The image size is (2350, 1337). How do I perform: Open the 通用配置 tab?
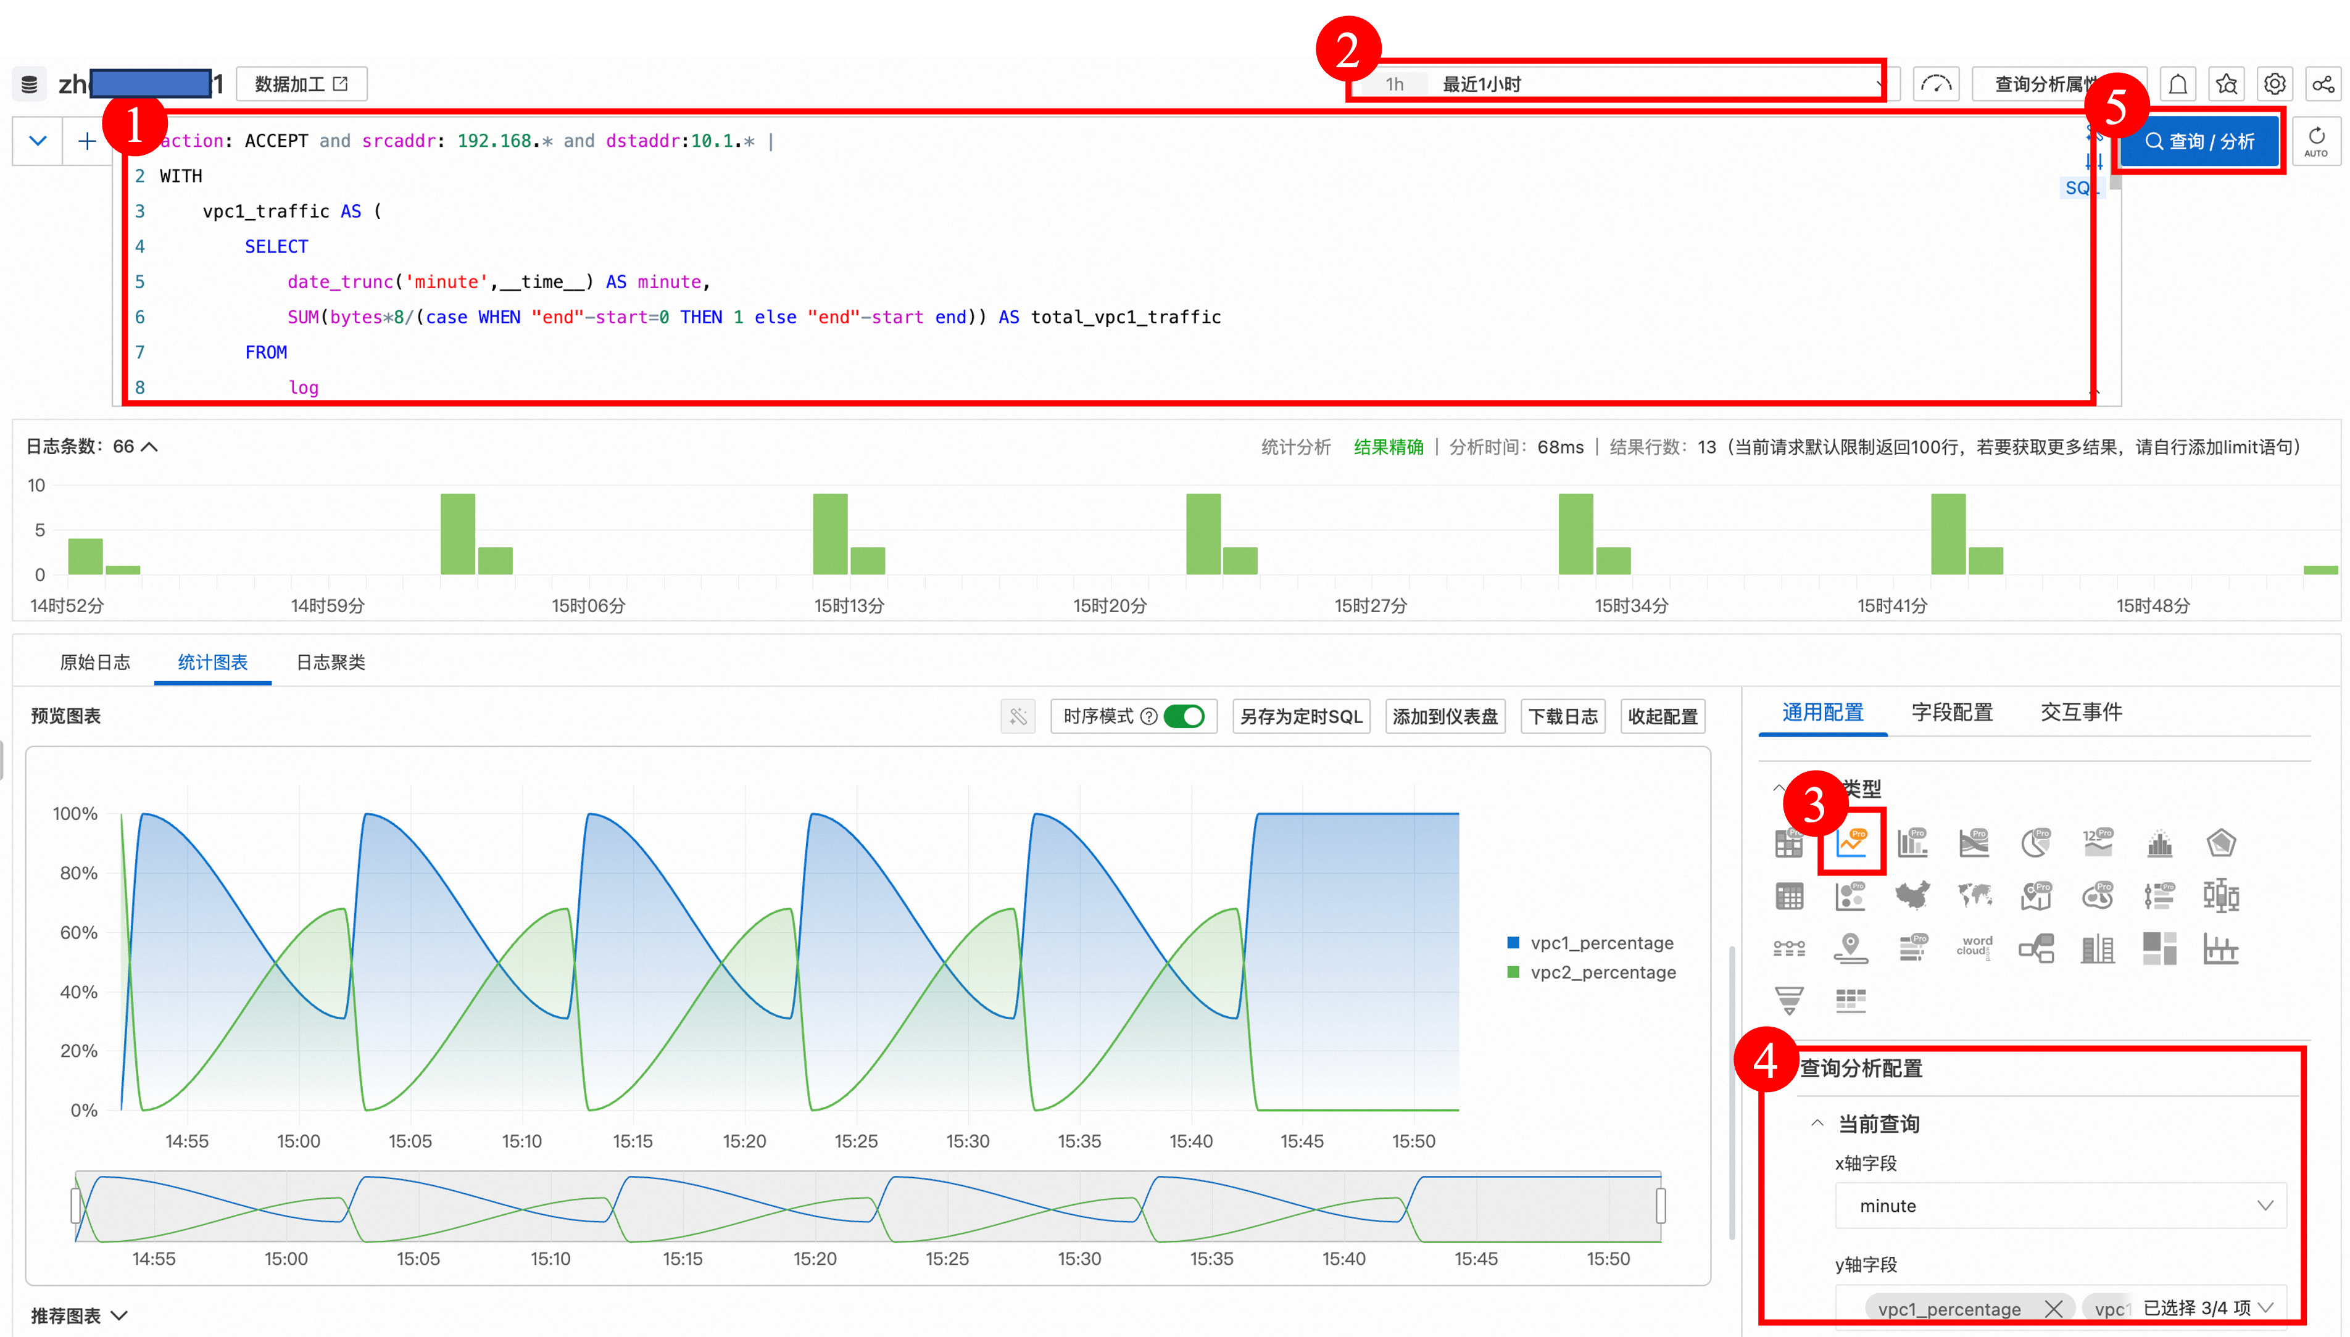(x=1823, y=711)
